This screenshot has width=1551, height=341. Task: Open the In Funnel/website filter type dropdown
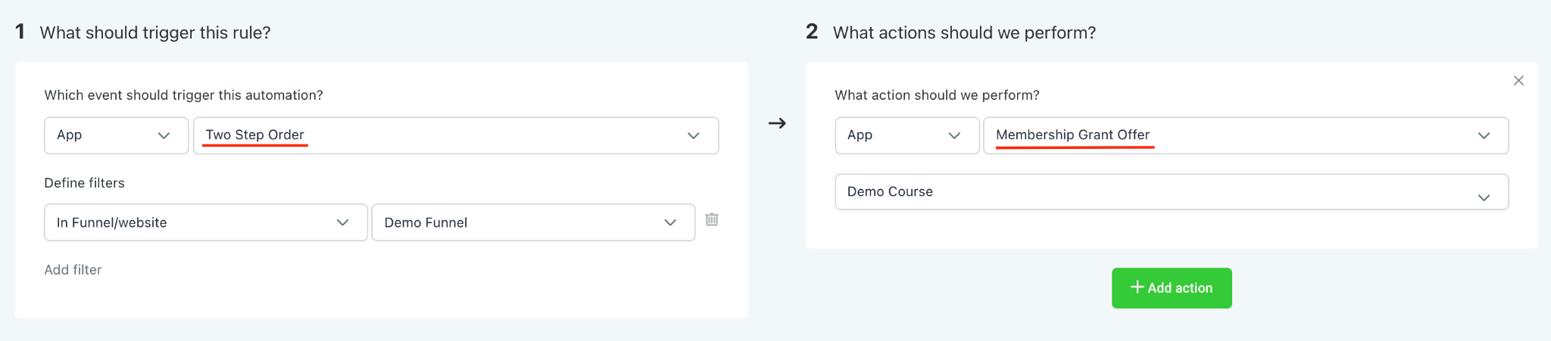(x=206, y=222)
